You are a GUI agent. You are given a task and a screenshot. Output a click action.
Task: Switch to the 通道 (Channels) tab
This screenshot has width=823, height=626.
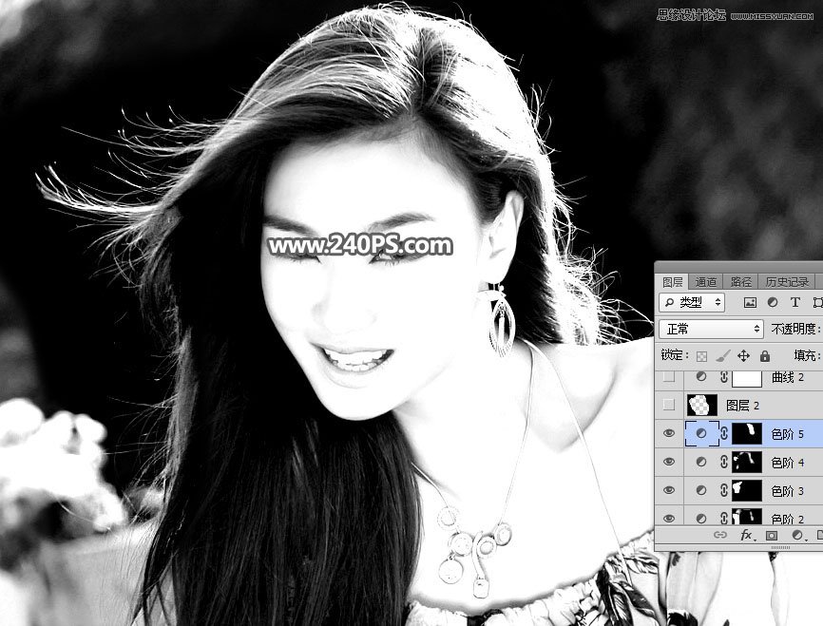(705, 282)
